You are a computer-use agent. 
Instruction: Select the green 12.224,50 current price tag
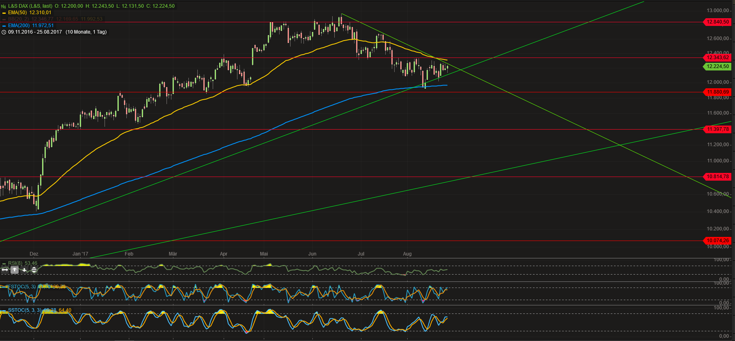coord(717,66)
